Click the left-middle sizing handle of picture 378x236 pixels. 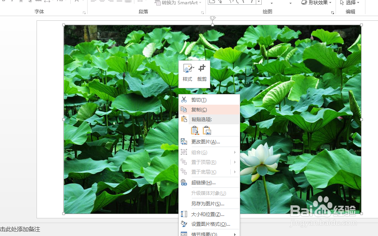[x=64, y=119]
